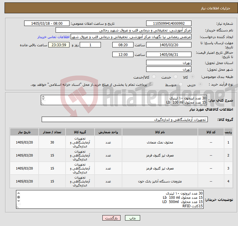Click buyer note line محلول LD 500ml
238x226 pixels.
coord(182,202)
